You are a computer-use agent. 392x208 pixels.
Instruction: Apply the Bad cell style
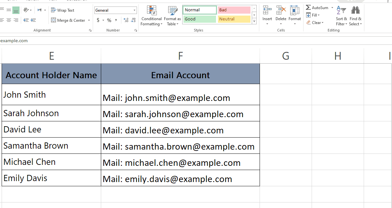[234, 10]
